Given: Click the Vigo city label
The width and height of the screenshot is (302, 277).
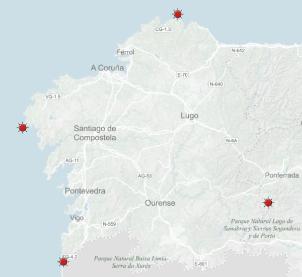Looking at the screenshot, I should (x=77, y=218).
